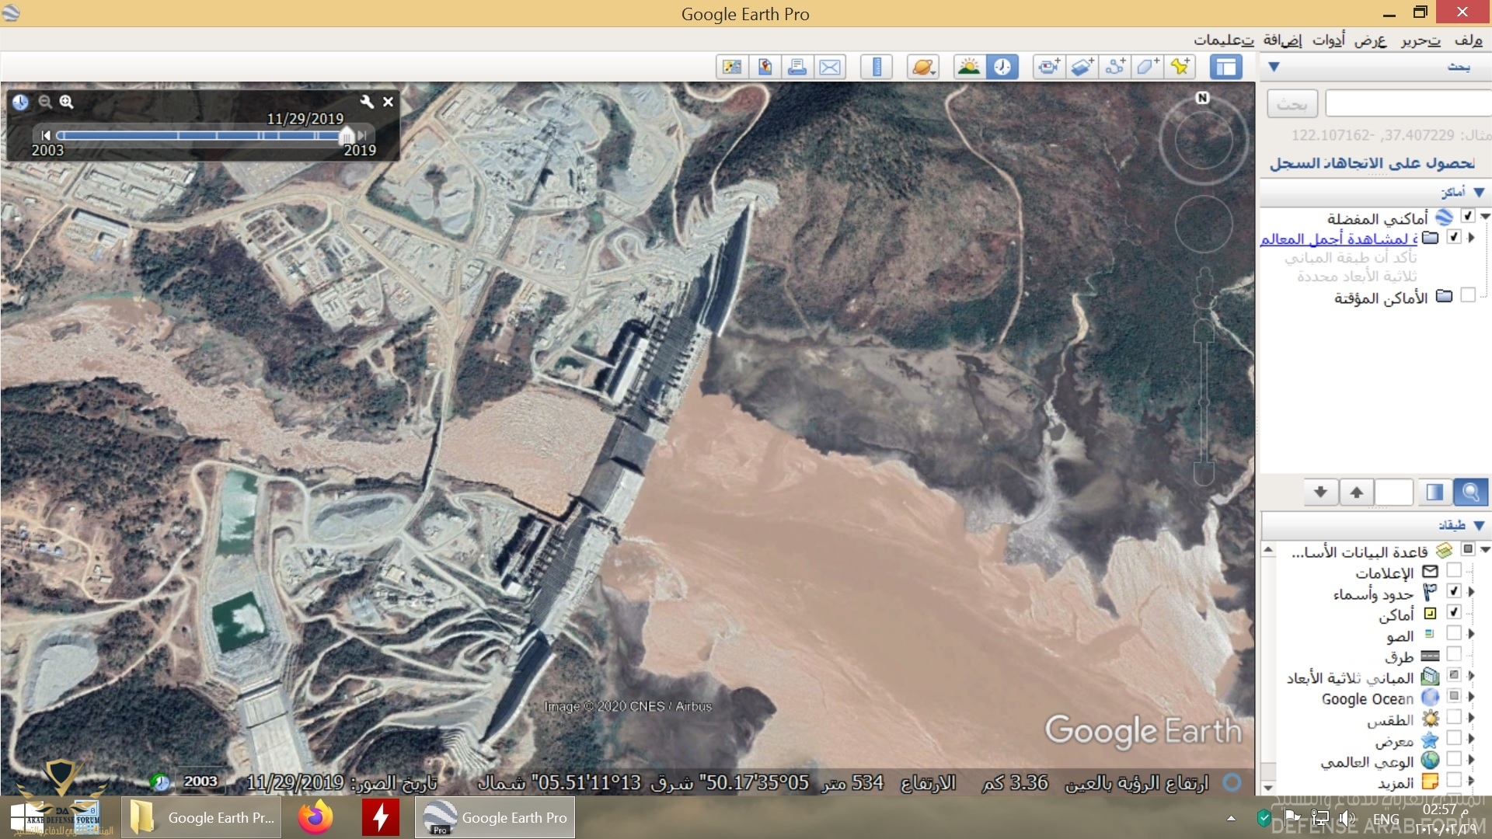Move selected place up with arrow button

1356,493
